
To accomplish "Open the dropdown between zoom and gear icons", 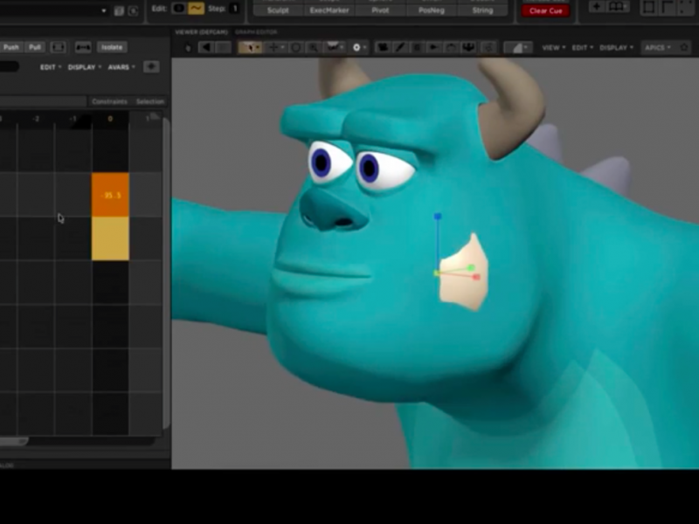I will pyautogui.click(x=336, y=48).
